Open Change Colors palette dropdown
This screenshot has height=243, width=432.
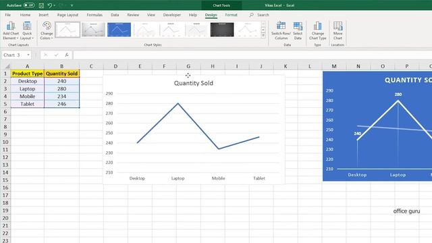(47, 30)
